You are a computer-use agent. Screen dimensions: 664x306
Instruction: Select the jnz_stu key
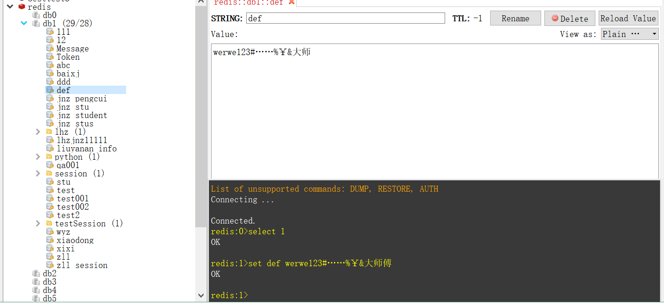pos(73,107)
